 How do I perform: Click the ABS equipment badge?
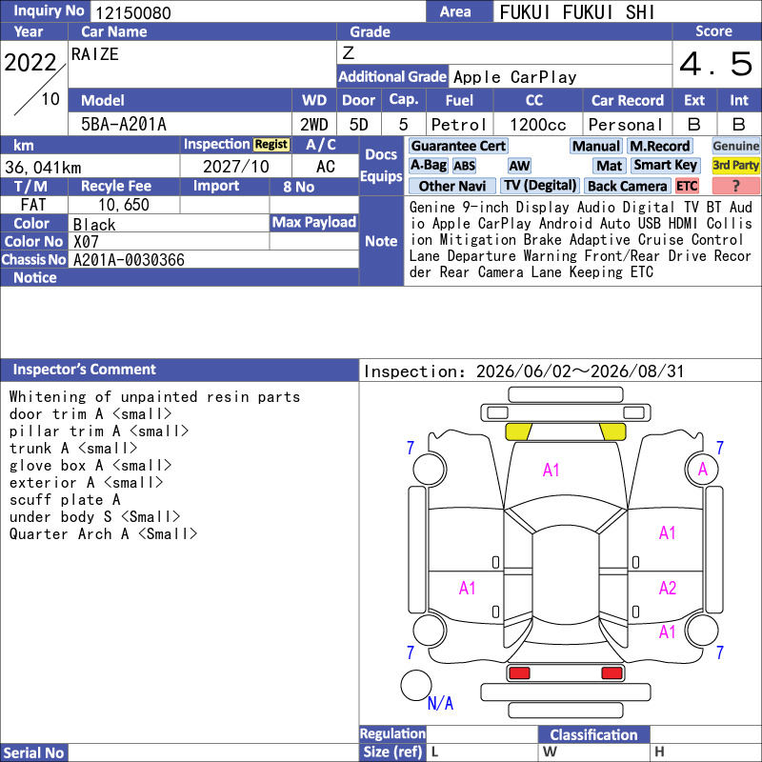click(x=464, y=166)
